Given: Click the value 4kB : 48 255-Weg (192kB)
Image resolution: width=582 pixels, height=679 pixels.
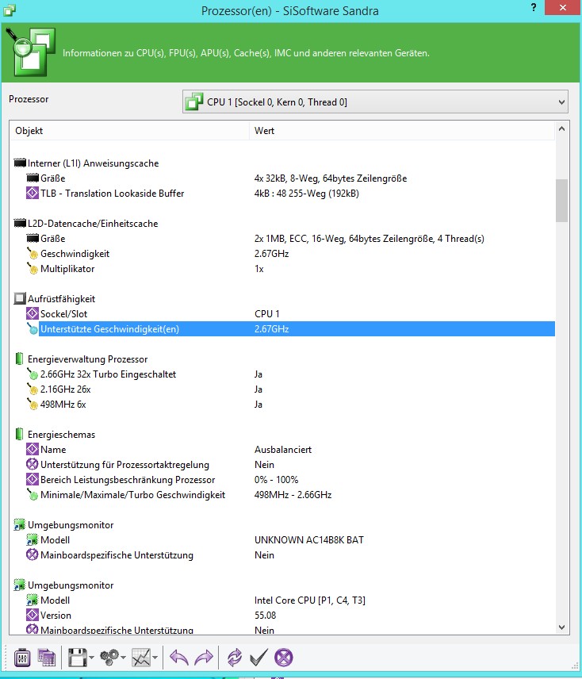Looking at the screenshot, I should coord(306,194).
